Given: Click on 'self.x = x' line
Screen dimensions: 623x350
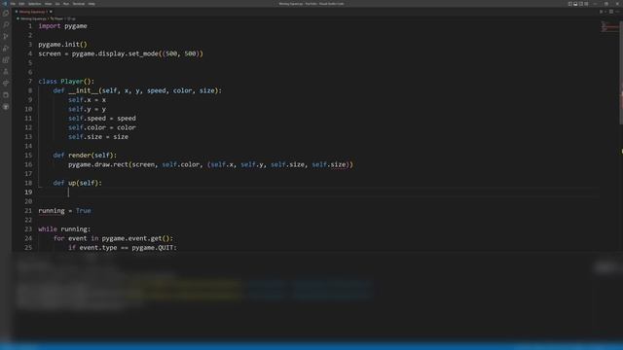Looking at the screenshot, I should click(x=87, y=99).
